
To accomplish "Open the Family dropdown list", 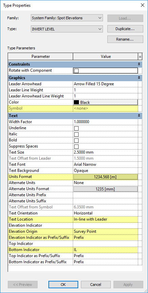I will (x=67, y=18).
